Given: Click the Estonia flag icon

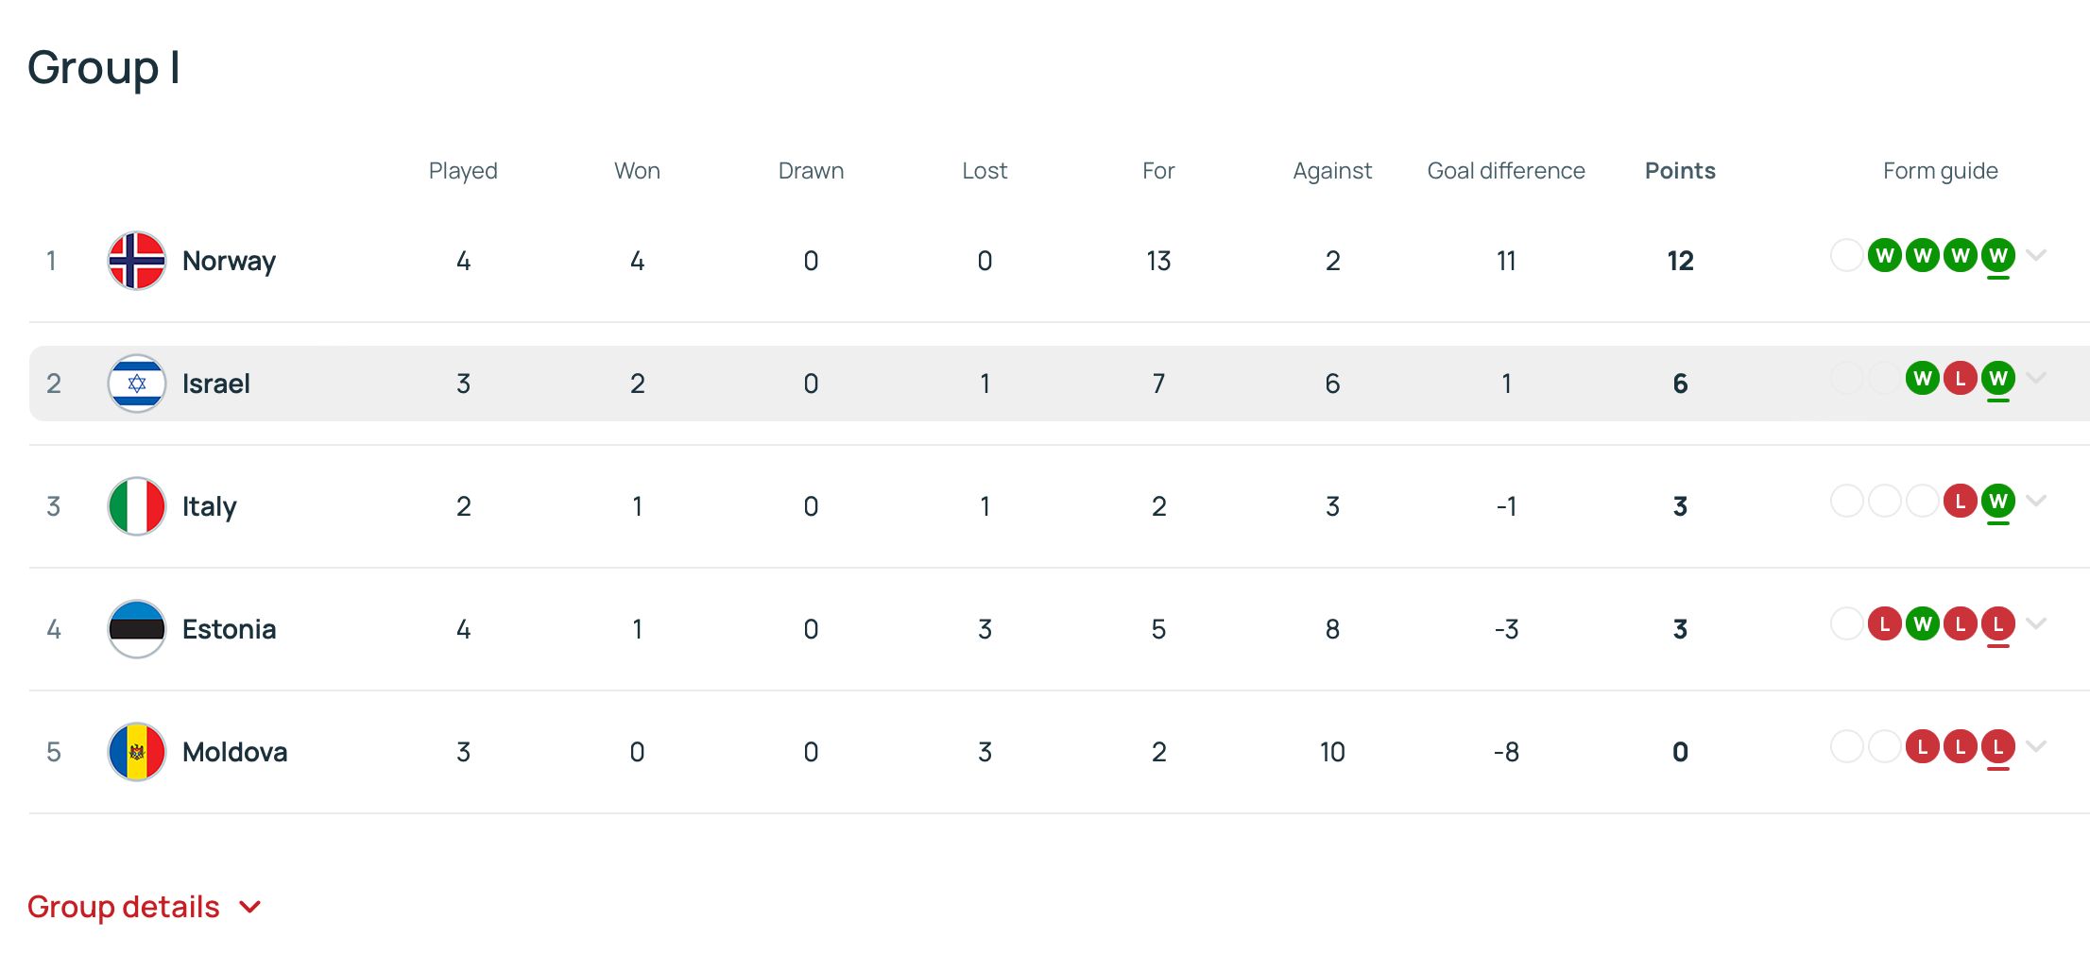Looking at the screenshot, I should point(137,629).
